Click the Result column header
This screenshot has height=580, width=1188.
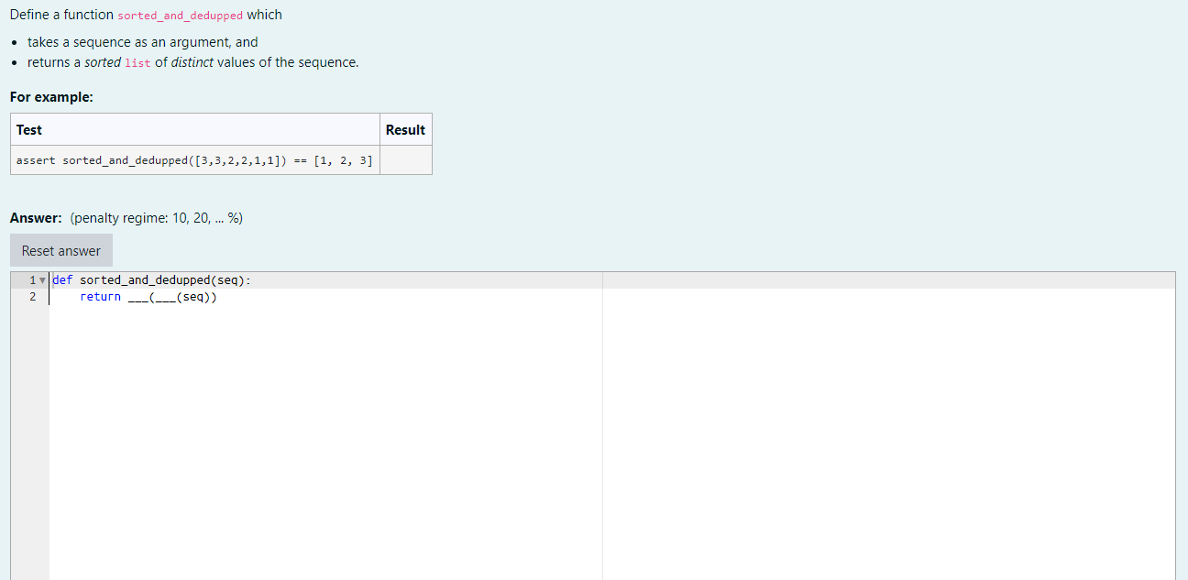(x=405, y=129)
